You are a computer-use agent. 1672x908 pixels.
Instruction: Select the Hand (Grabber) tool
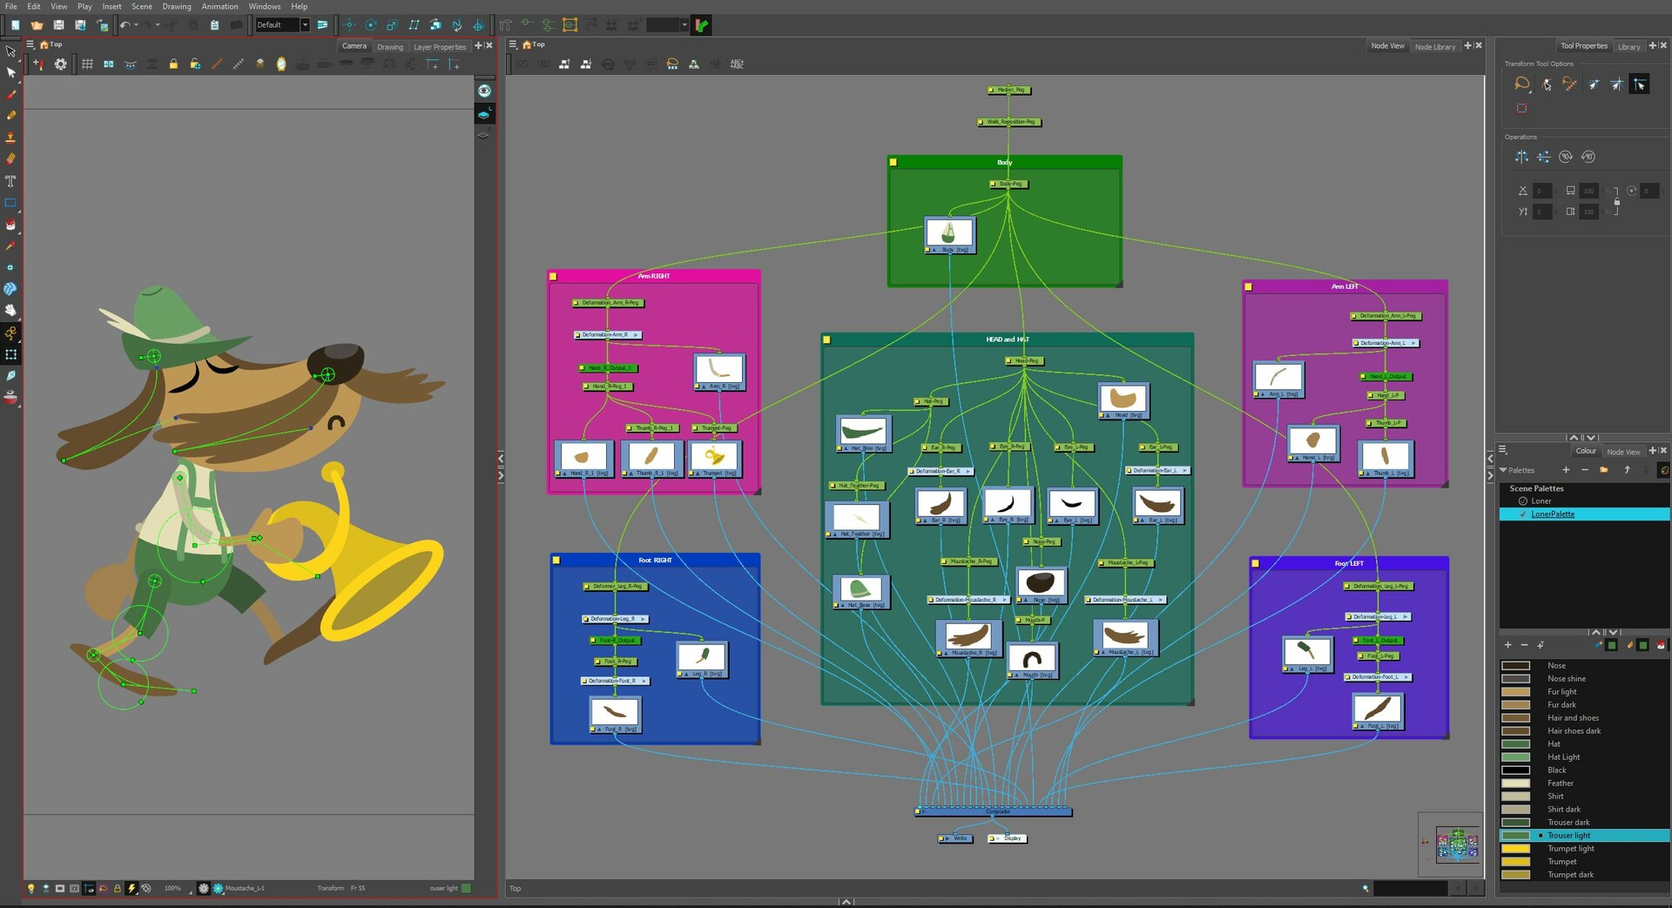[x=10, y=311]
